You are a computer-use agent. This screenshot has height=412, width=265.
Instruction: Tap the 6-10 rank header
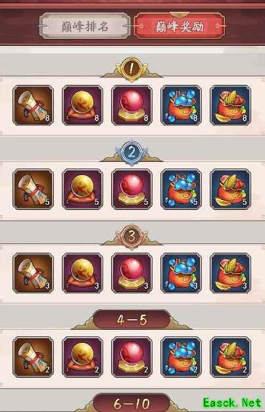pos(132,403)
